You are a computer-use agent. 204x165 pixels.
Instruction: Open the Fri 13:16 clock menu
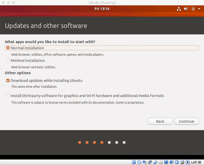[102, 9]
